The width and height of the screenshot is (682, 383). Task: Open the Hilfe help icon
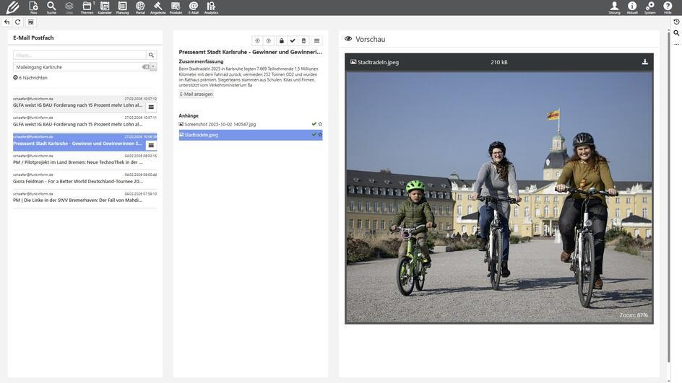668,7
